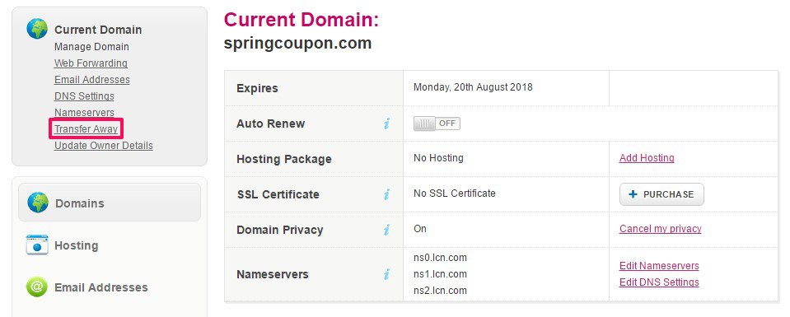Image resolution: width=790 pixels, height=317 pixels.
Task: Click the springcoupon.com domain name
Action: 297,44
